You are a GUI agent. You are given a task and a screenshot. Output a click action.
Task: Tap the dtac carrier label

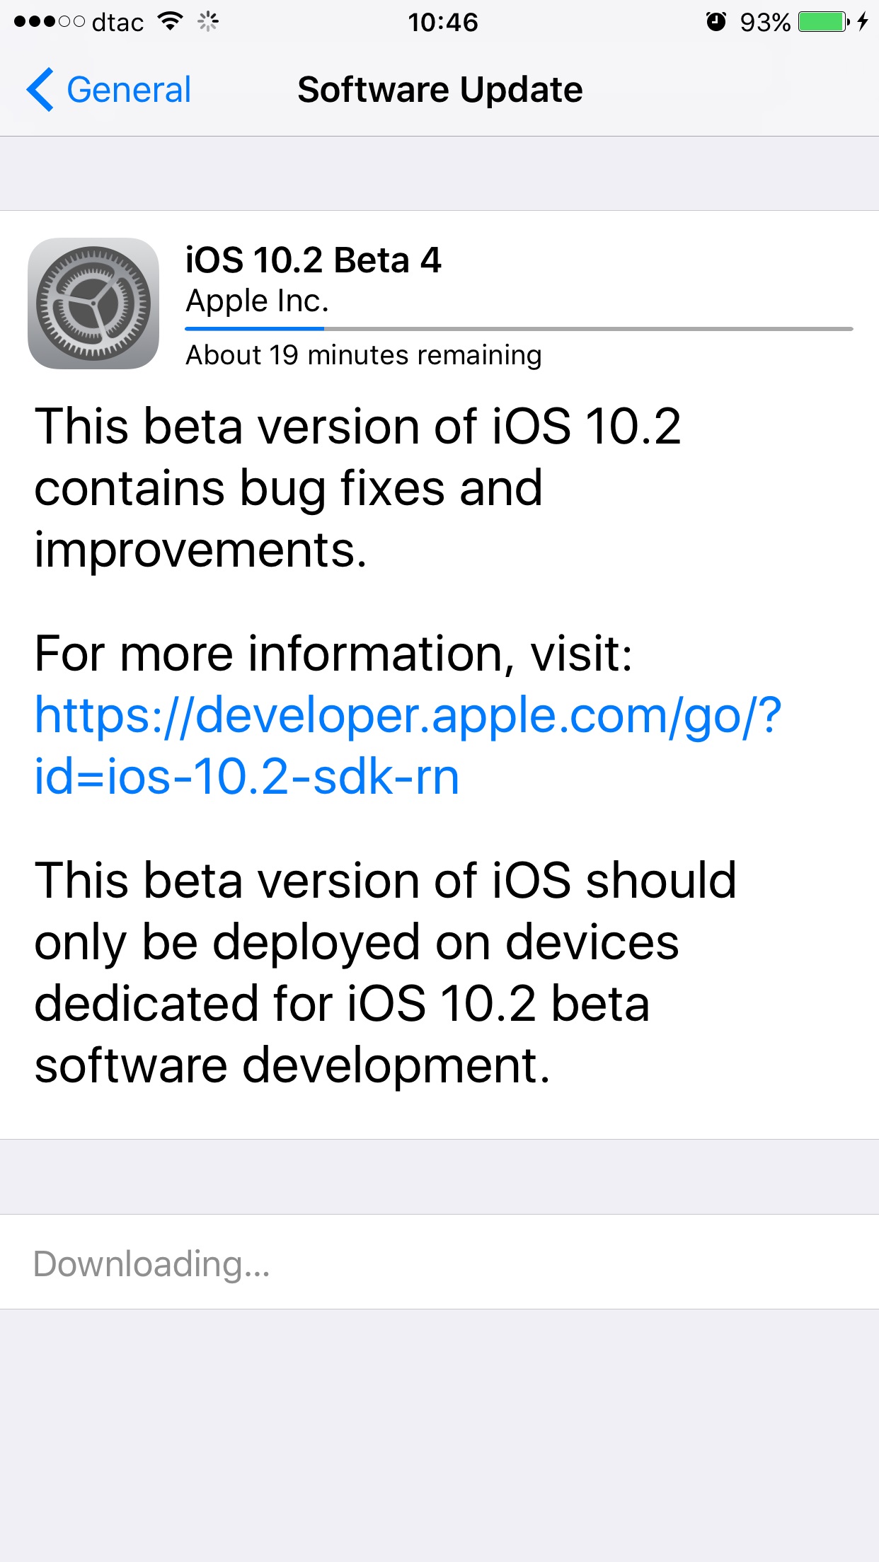[117, 23]
